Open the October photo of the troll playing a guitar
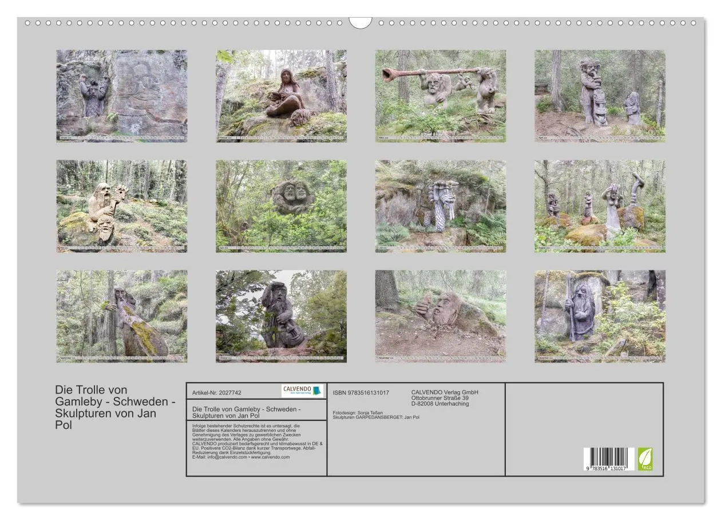This screenshot has height=520, width=721. [281, 316]
